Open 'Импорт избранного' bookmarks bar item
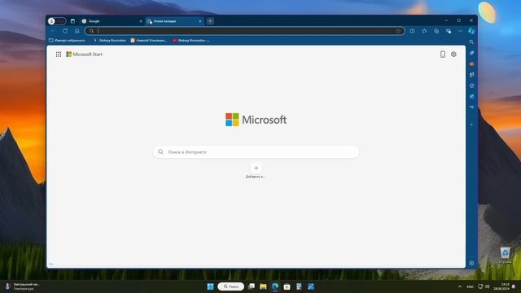Viewport: 521px width, 293px height. pyautogui.click(x=67, y=41)
